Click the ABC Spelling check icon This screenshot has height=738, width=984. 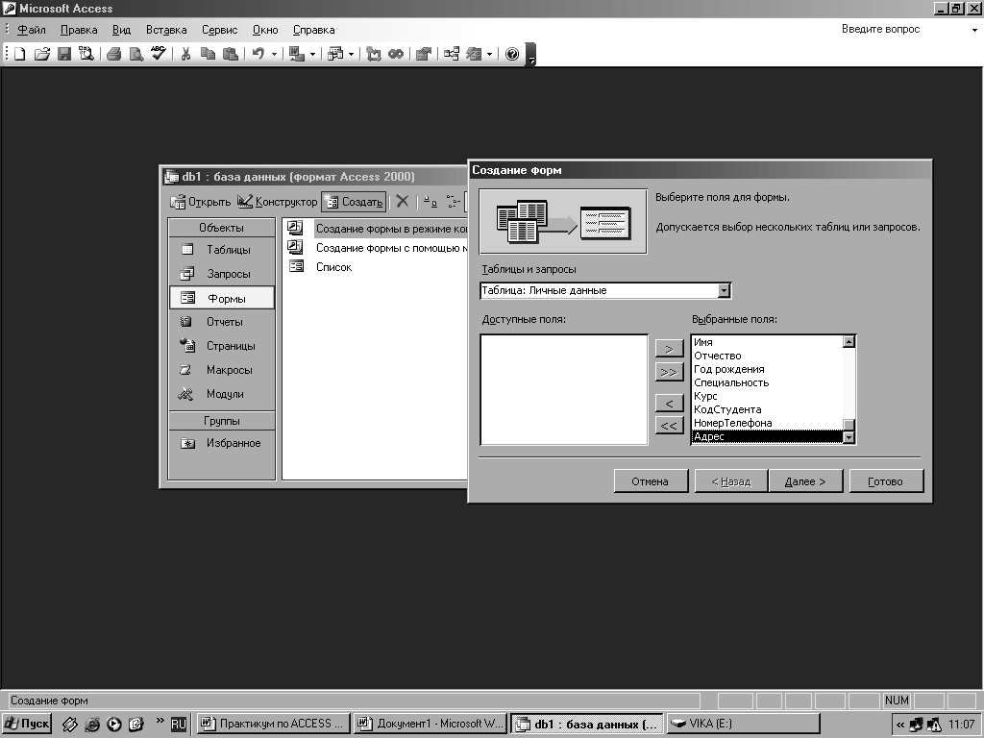pos(159,54)
